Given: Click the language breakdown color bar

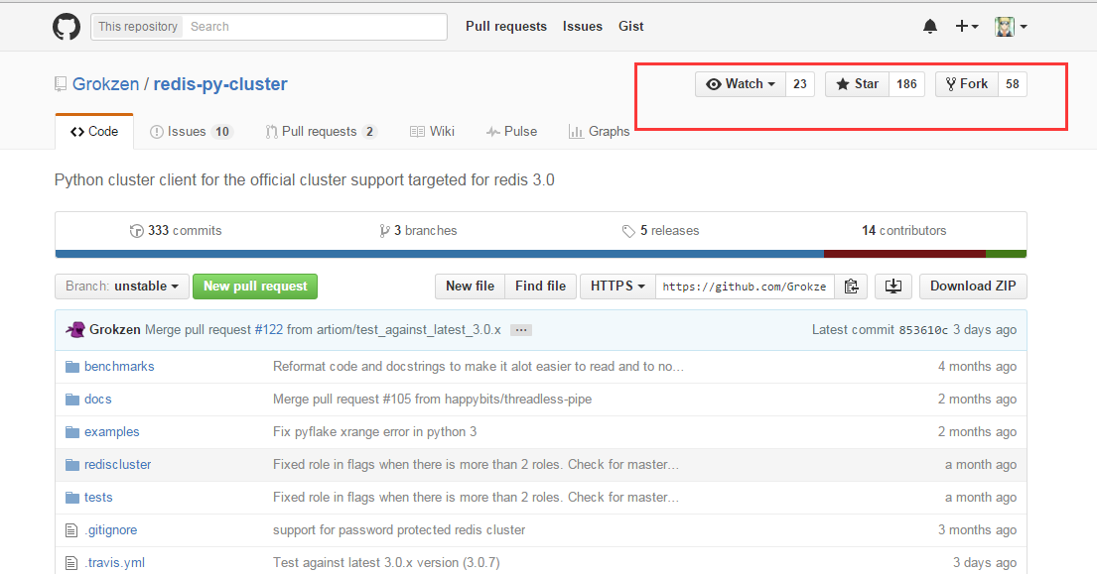Looking at the screenshot, I should click(x=541, y=254).
